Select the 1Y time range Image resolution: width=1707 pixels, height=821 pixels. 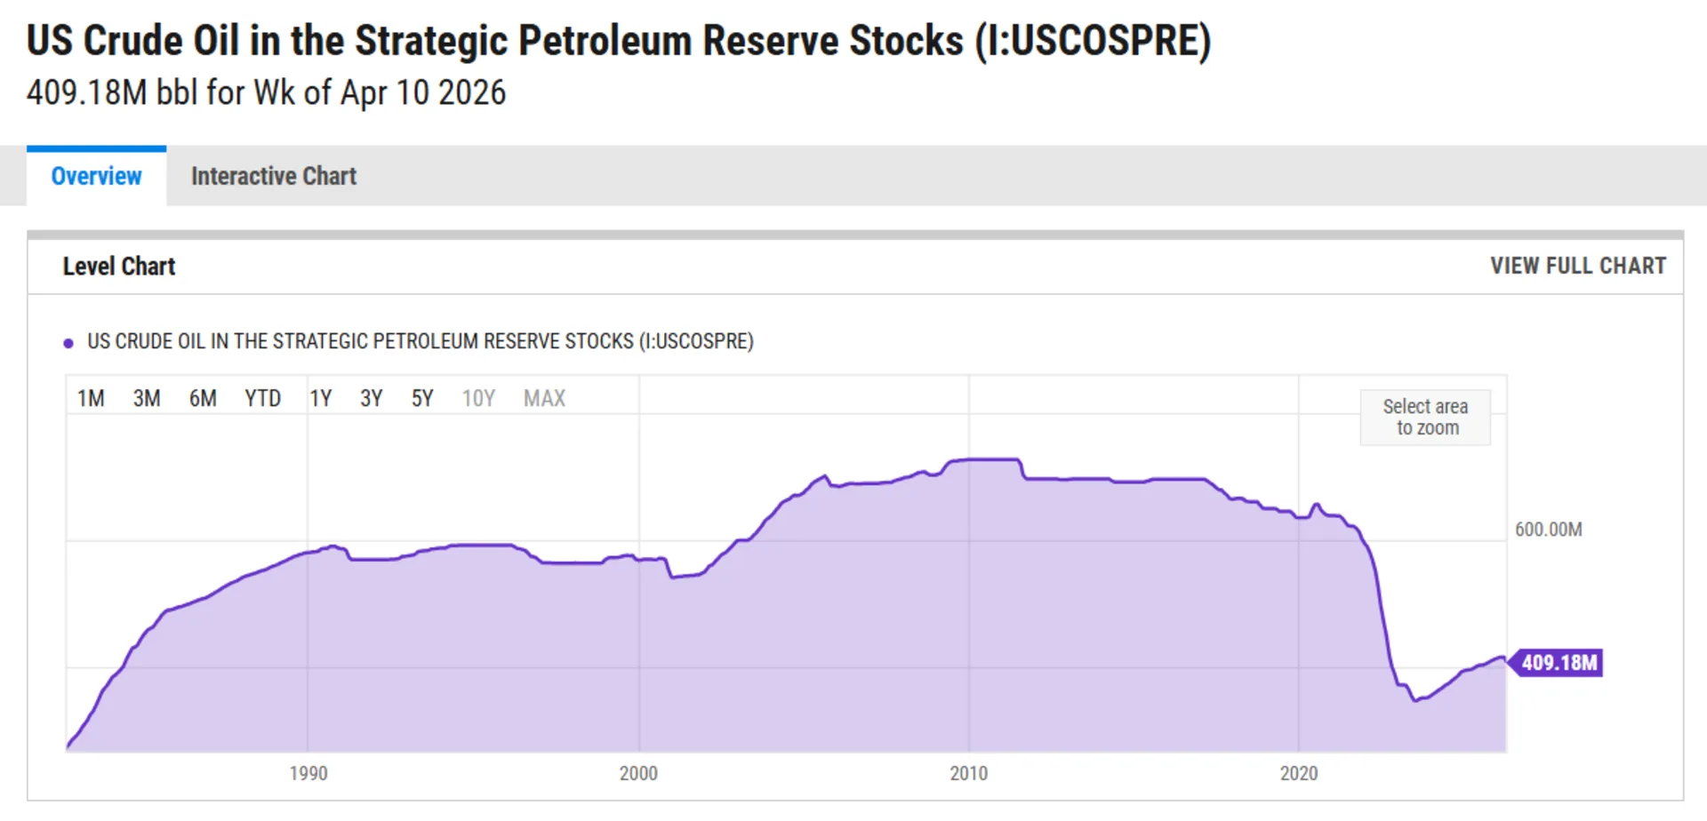[320, 398]
